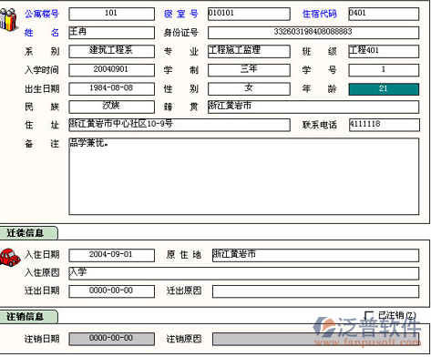Viewport: 431px width, 357px height.
Task: Click the 公寓楼号 field showing 101
Action: pos(111,14)
